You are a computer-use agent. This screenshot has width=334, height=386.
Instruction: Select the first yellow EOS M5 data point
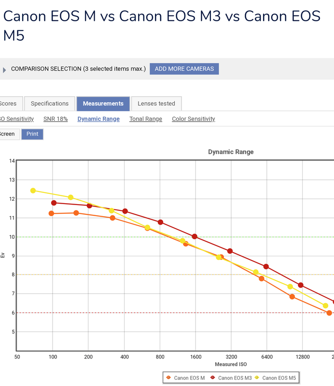[33, 191]
